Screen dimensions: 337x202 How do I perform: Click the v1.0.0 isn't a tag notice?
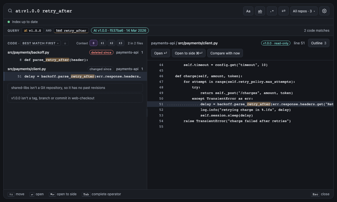[x=75, y=98]
